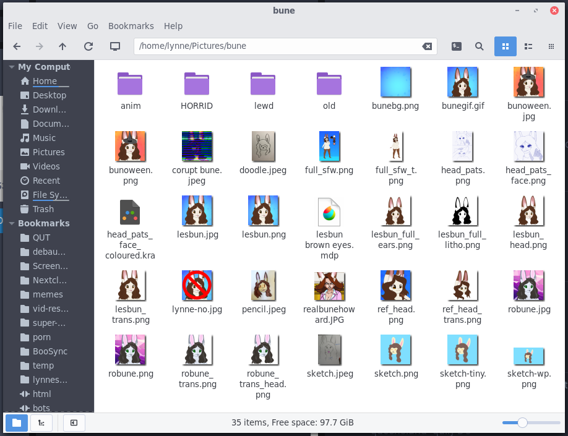Image resolution: width=568 pixels, height=436 pixels.
Task: Show tree view in sidebar
Action: click(41, 423)
